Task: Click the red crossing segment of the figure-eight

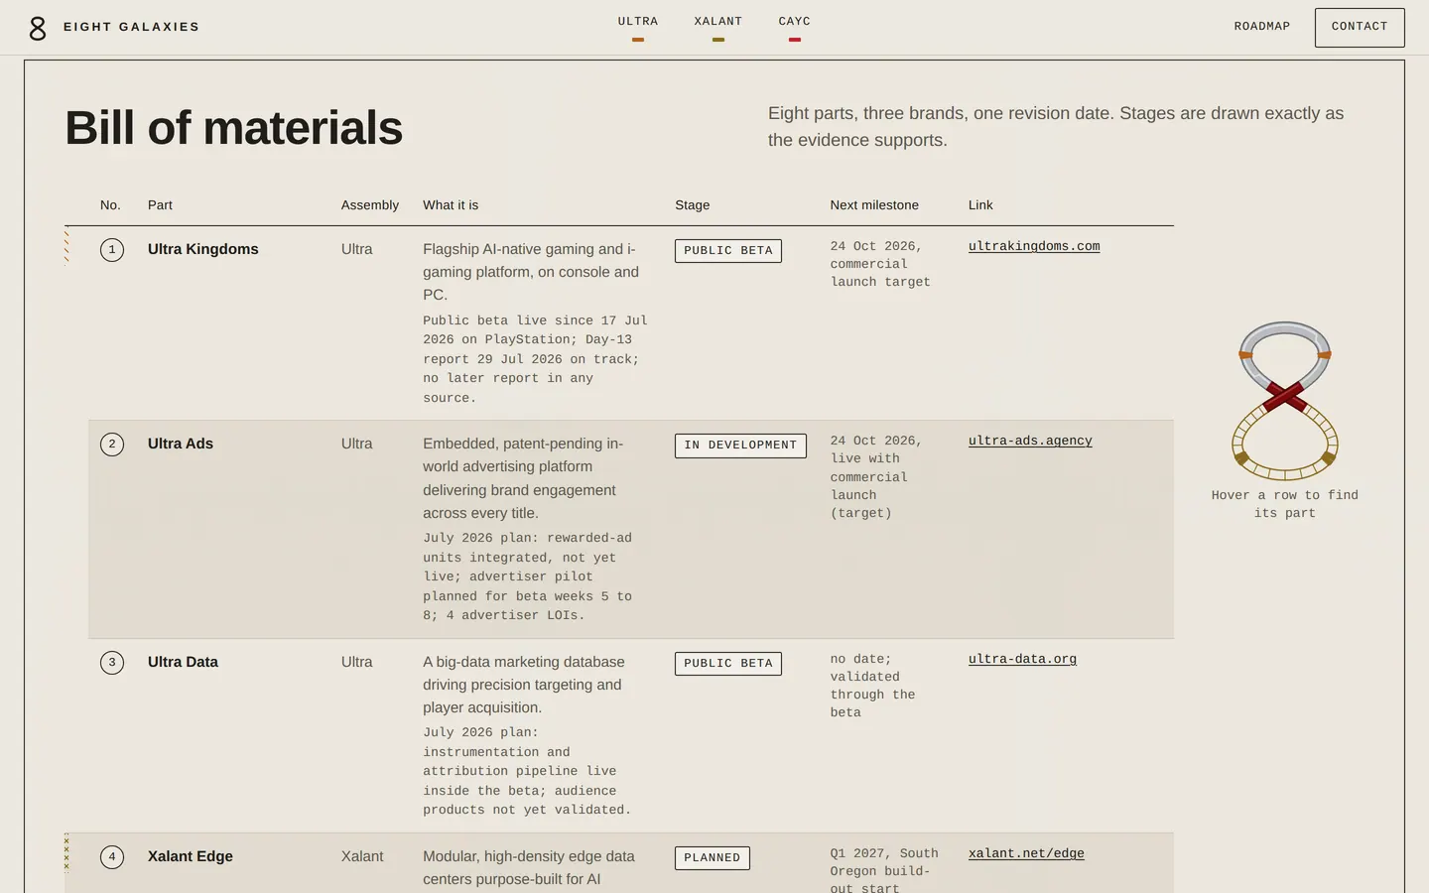Action: click(x=1285, y=396)
